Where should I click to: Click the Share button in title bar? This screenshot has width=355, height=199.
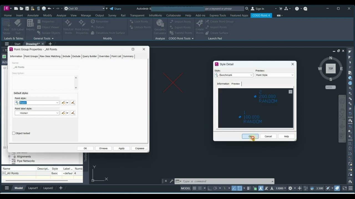pyautogui.click(x=115, y=9)
